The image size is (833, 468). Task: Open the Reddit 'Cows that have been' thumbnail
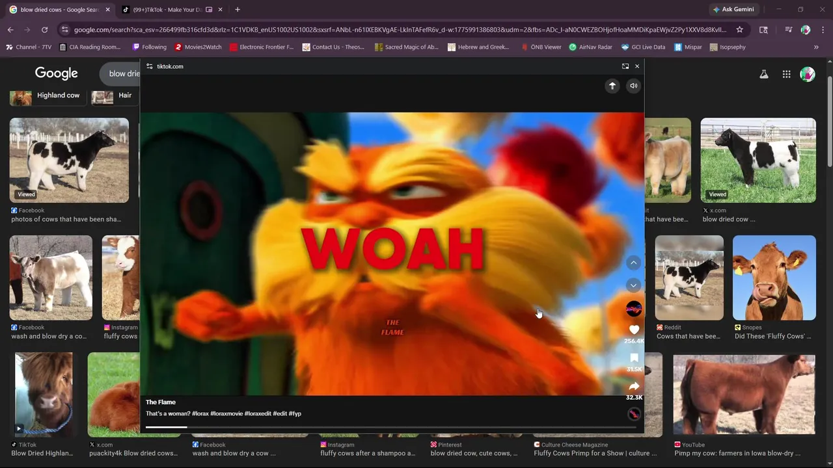[689, 278]
